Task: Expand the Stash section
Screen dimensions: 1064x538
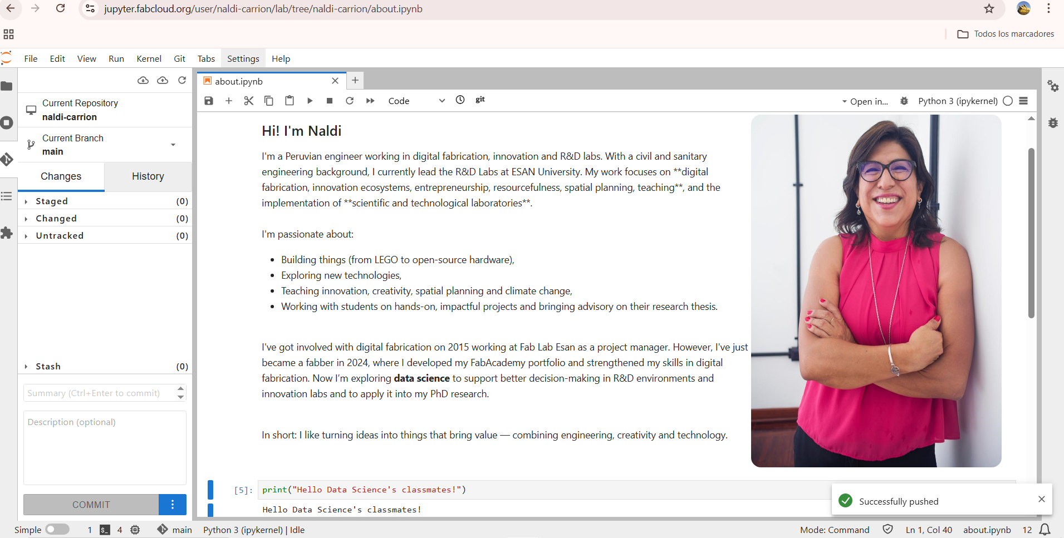Action: tap(48, 367)
